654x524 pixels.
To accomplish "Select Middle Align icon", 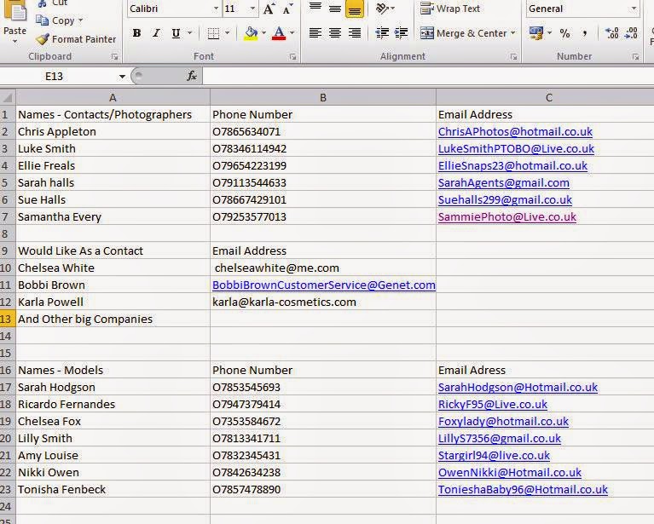I will coord(335,8).
